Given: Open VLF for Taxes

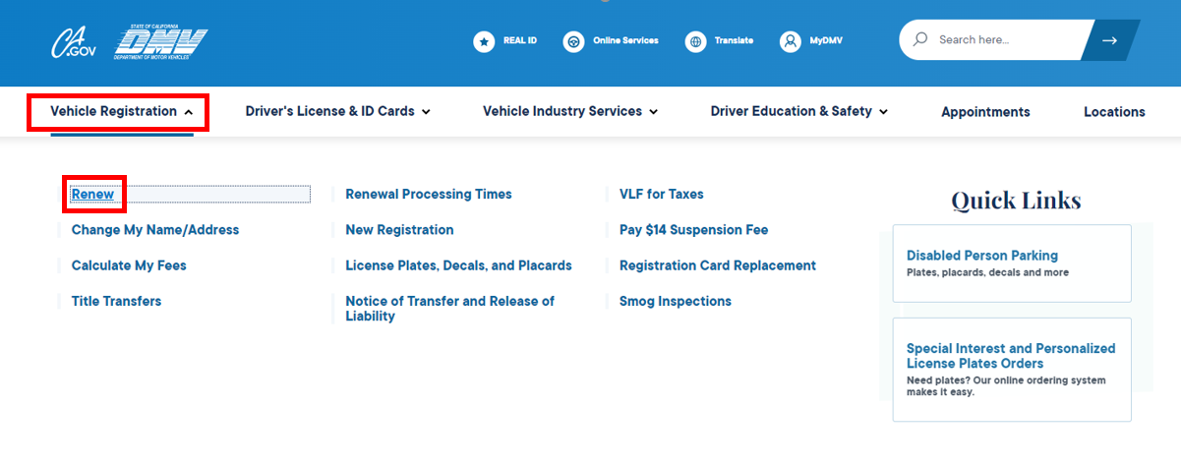Looking at the screenshot, I should point(662,195).
